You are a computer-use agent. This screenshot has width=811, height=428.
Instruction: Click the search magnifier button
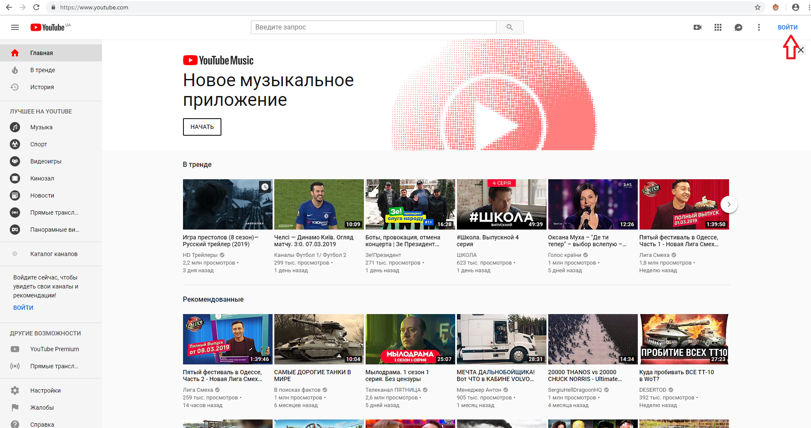510,27
